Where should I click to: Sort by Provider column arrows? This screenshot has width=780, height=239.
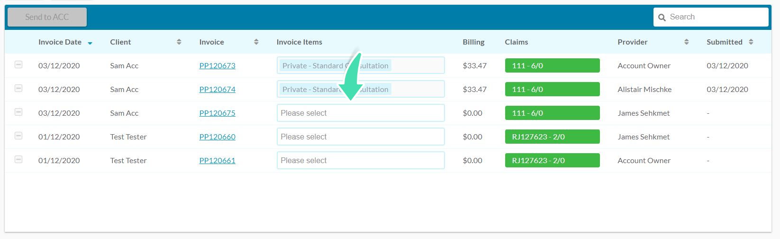686,42
